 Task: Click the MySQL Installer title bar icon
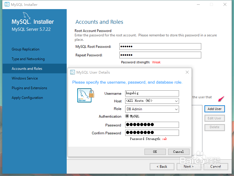pos(7,4)
